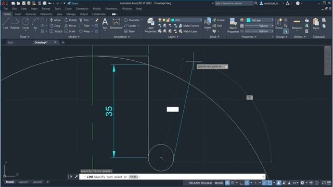
Task: Click the Dimension tool
Action: pyautogui.click(x=116, y=23)
